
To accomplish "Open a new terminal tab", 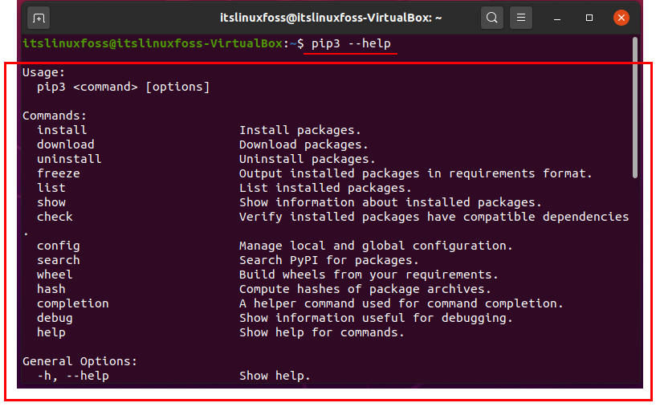I will click(39, 18).
